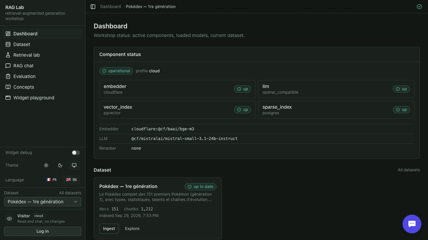Viewport: 428px width, 240px height.
Task: Switch to dark theme with moon icon
Action: tap(60, 165)
